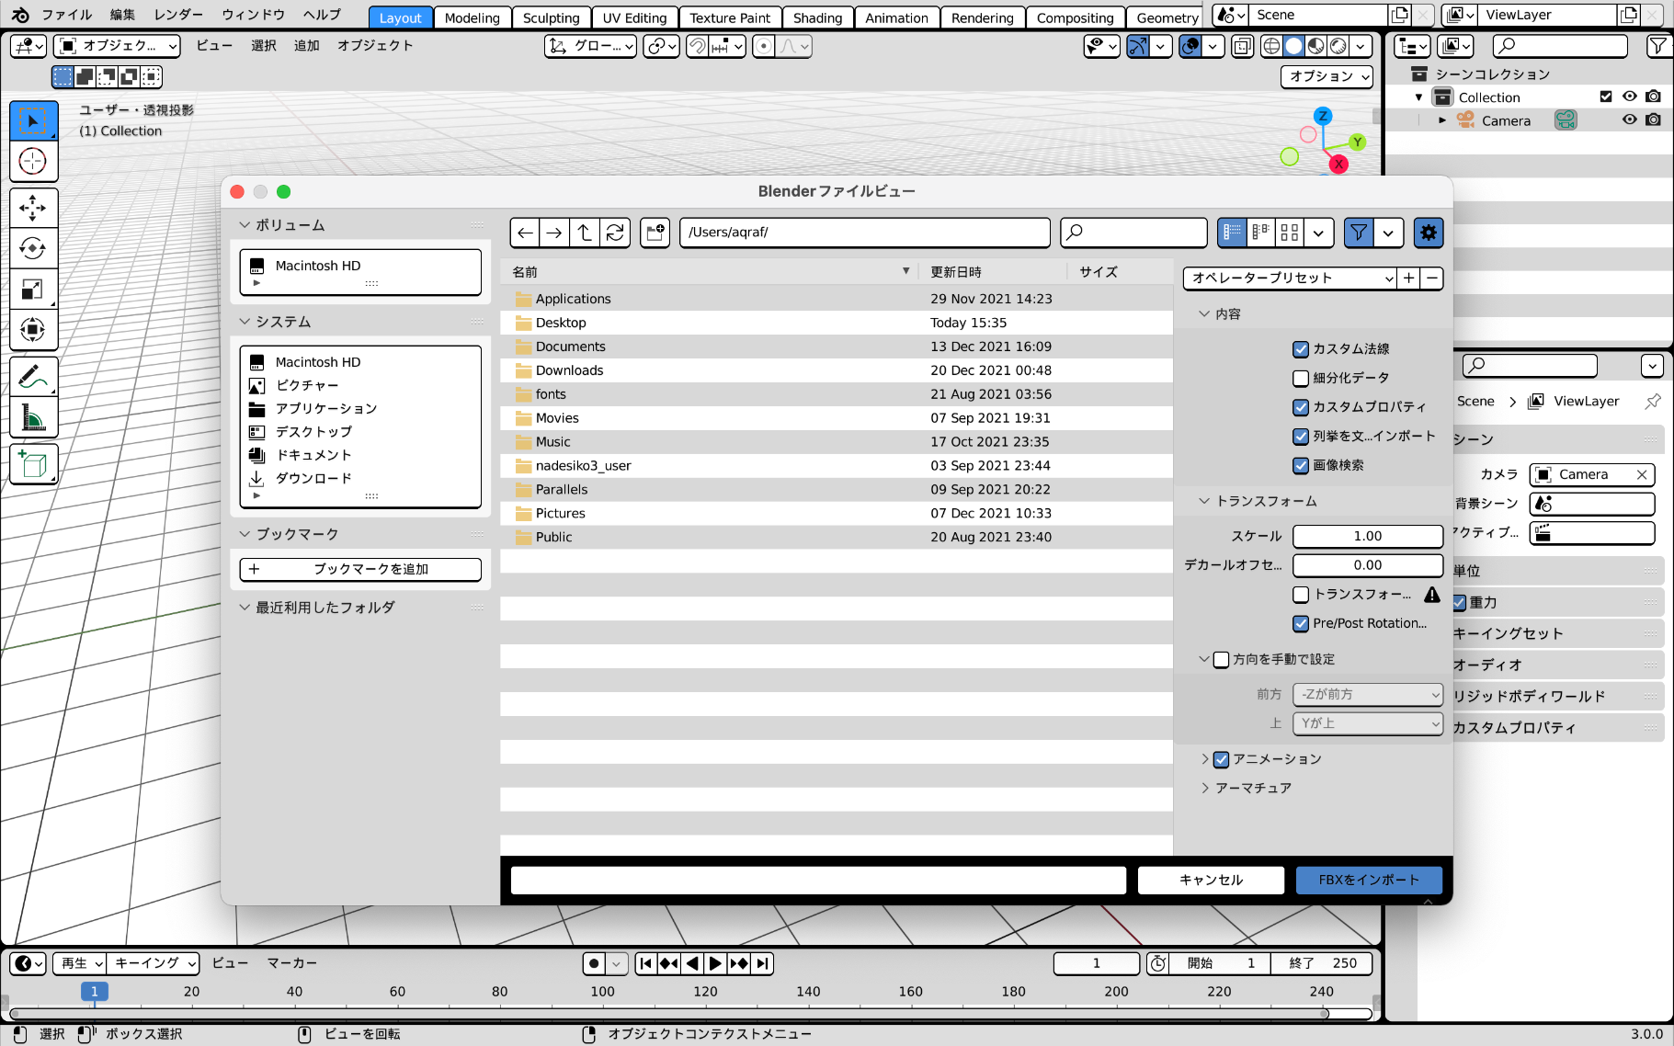
Task: Toggle Collection visibility eye icon
Action: 1629,97
